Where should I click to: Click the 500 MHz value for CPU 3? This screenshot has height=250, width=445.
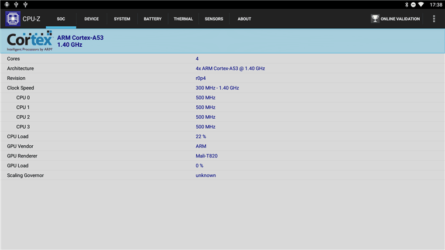206,126
